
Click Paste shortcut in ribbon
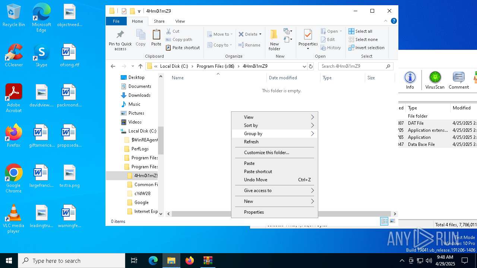point(183,48)
